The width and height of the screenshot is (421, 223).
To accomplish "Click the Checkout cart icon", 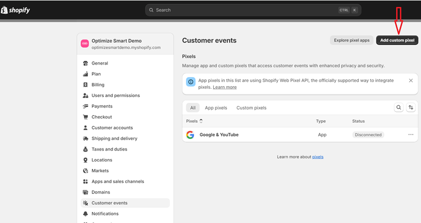I will tap(85, 117).
